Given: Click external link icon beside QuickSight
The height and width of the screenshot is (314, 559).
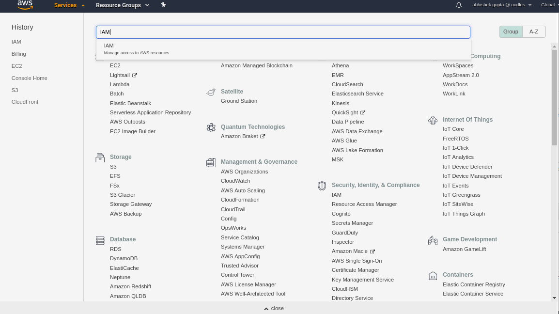Looking at the screenshot, I should [x=362, y=112].
